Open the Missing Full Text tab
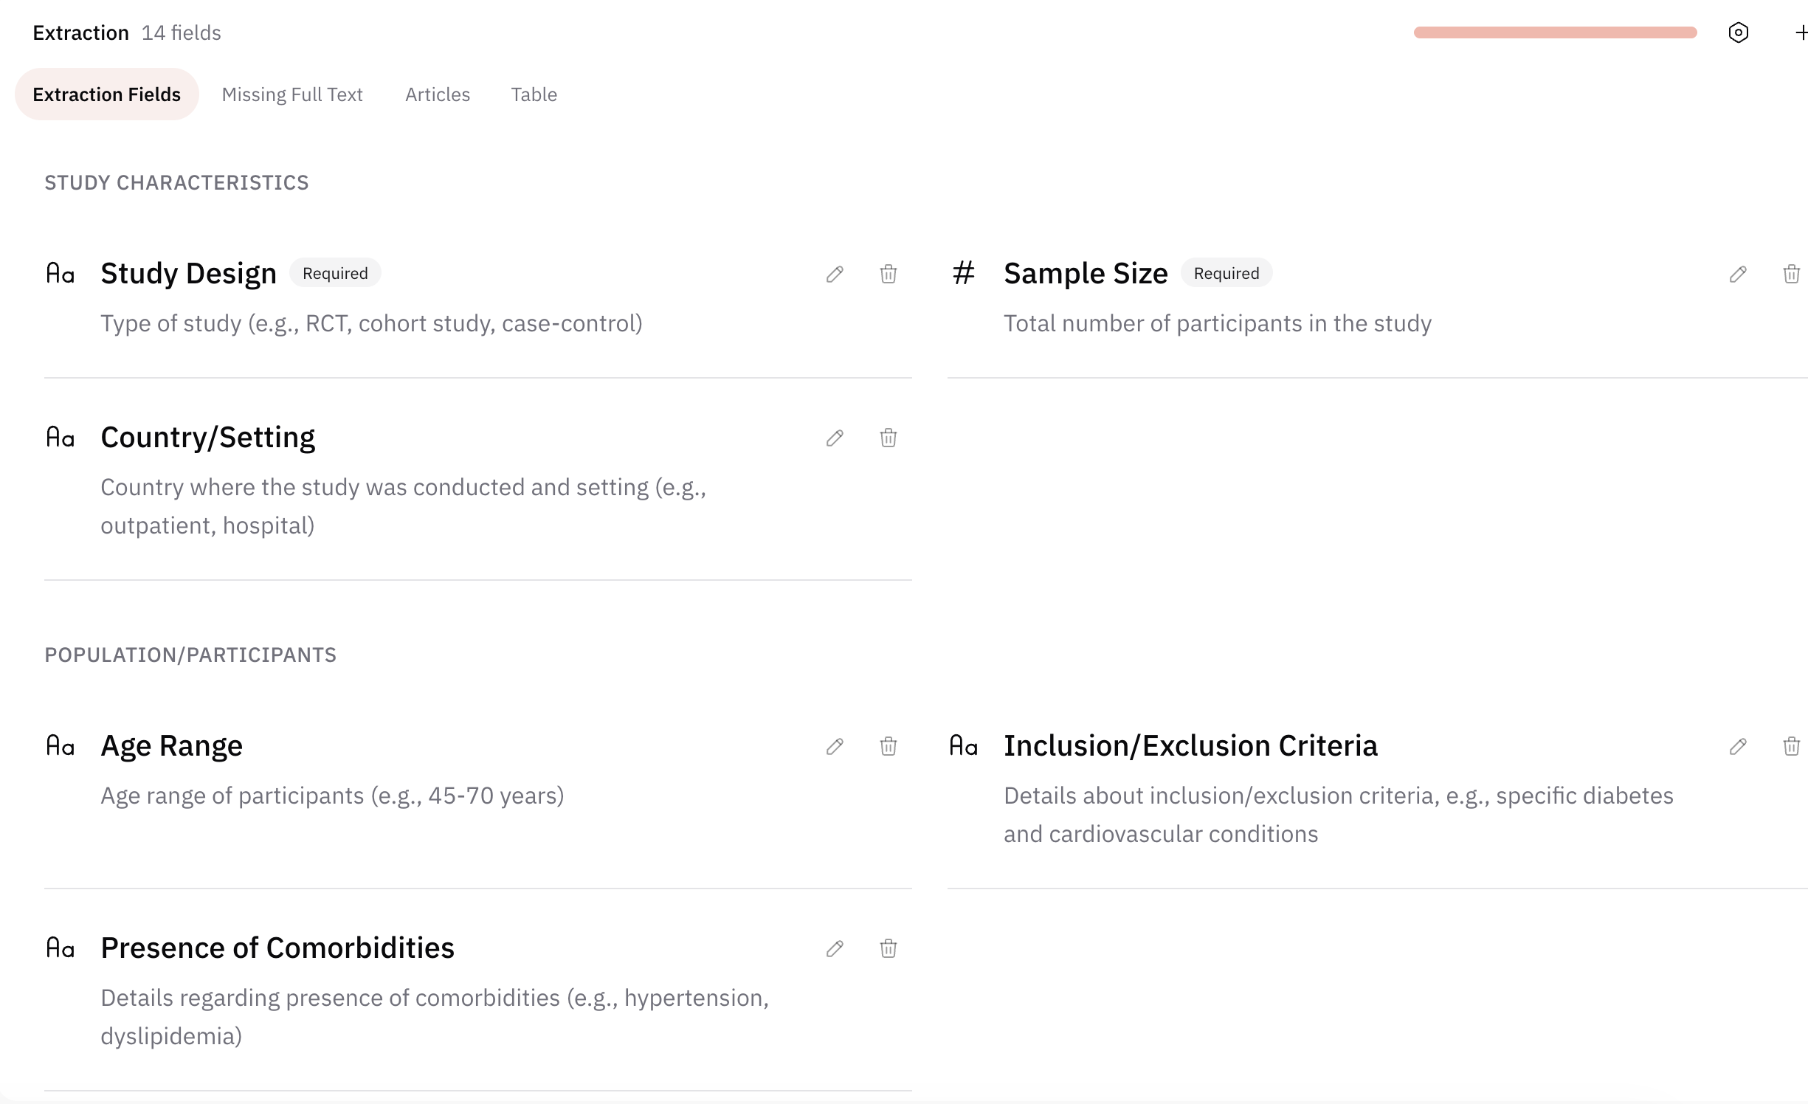 click(x=292, y=94)
